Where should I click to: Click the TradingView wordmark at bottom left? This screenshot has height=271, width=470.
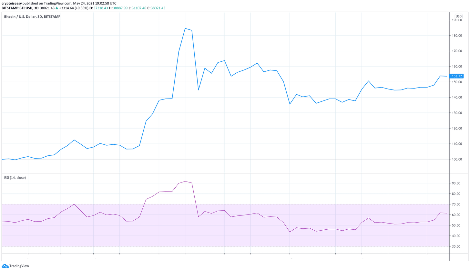click(19, 266)
